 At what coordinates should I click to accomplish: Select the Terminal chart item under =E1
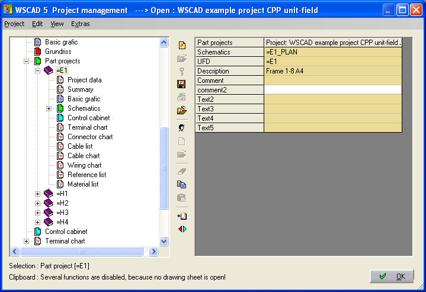coord(88,127)
